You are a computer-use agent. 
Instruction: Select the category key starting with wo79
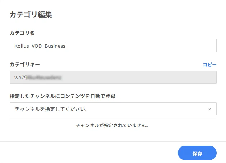[x=38, y=78]
